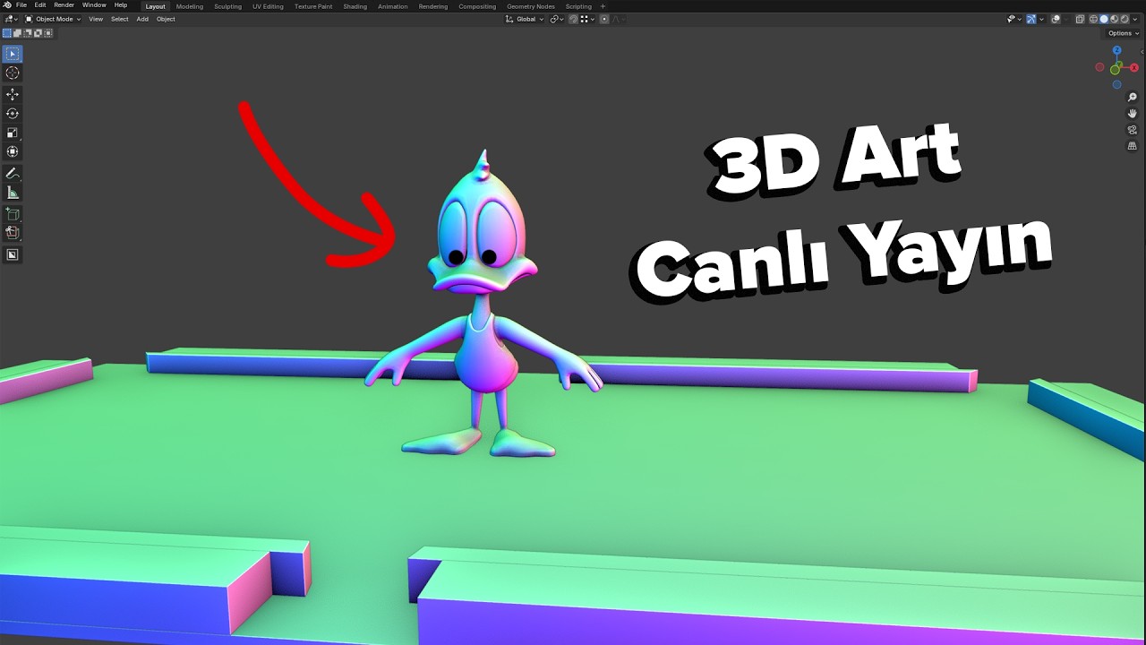Click the Blender logo menu icon
Image resolution: width=1146 pixels, height=645 pixels.
coord(7,5)
